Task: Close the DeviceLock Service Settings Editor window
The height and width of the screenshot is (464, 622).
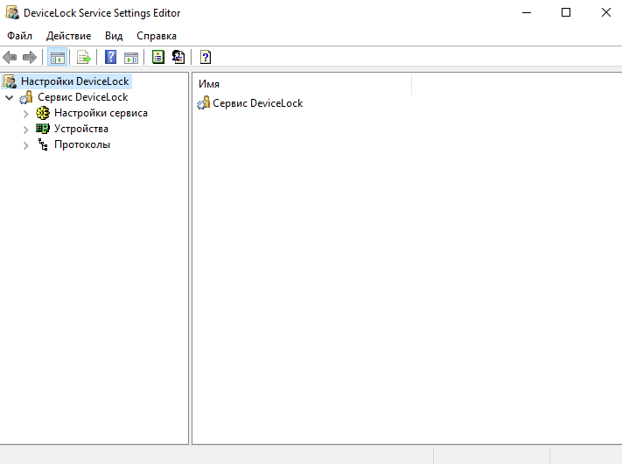Action: [x=605, y=13]
